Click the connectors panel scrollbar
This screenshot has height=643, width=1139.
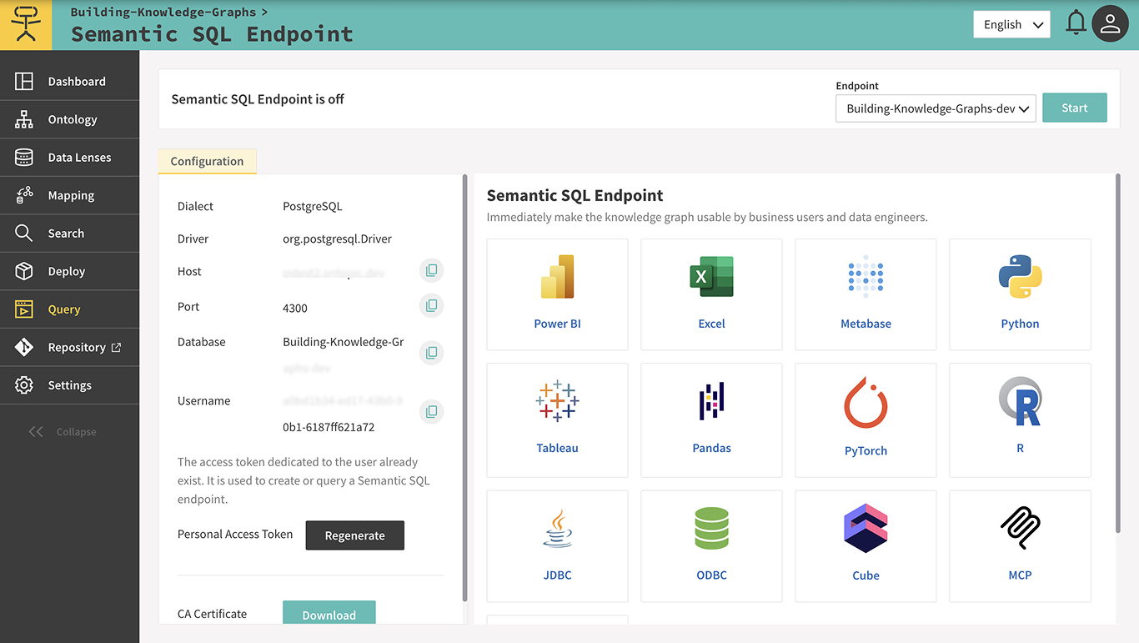point(1118,354)
